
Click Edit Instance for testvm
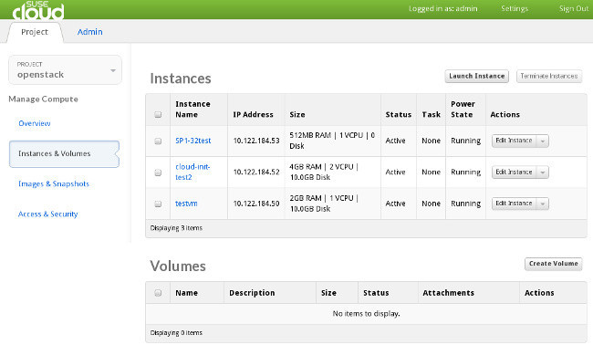[514, 204]
